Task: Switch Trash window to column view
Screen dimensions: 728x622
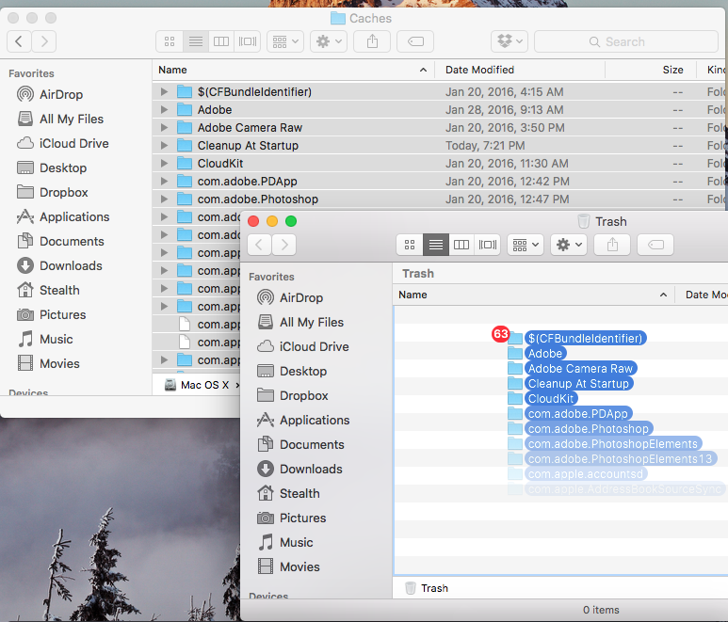Action: [x=461, y=245]
